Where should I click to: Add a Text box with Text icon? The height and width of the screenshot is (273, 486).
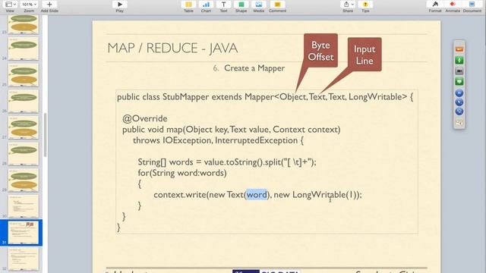pyautogui.click(x=223, y=5)
